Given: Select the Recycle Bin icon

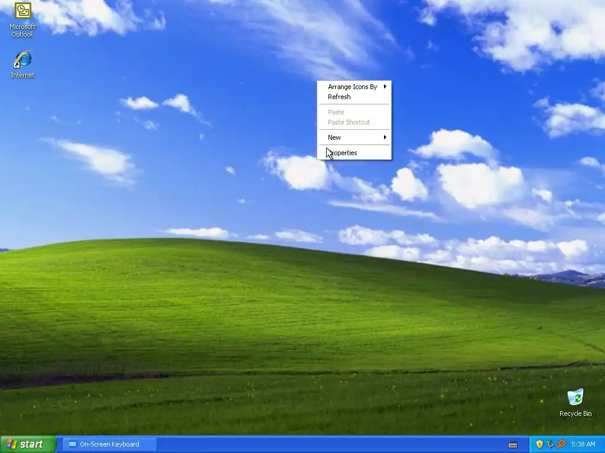Looking at the screenshot, I should pyautogui.click(x=575, y=402).
